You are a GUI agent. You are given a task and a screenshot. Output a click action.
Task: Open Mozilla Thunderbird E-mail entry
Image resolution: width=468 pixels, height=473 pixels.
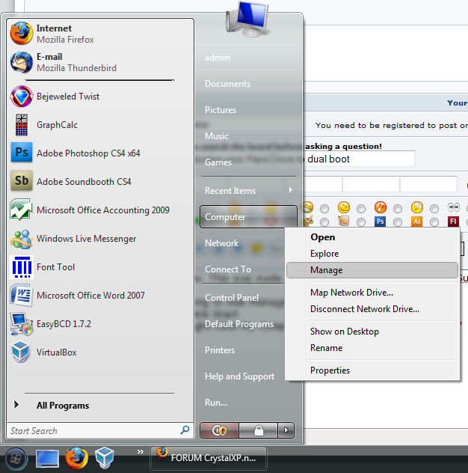[x=99, y=62]
